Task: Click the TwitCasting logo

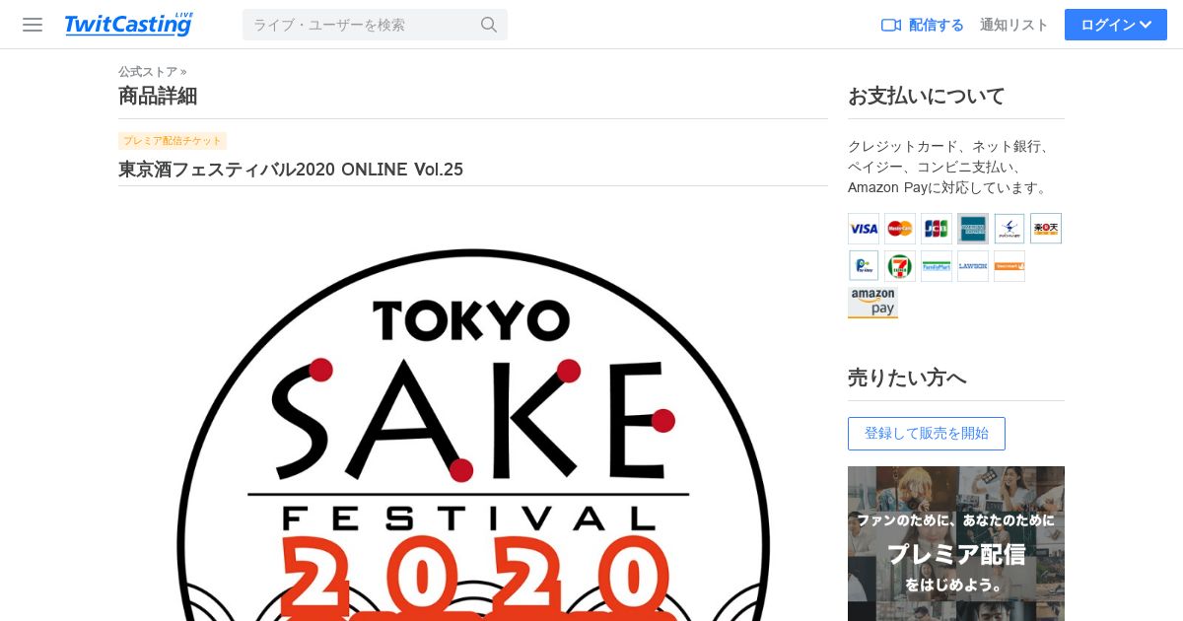Action: (x=128, y=25)
